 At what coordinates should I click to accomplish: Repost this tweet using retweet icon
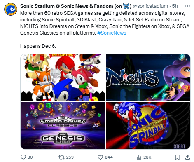[x=61, y=157]
